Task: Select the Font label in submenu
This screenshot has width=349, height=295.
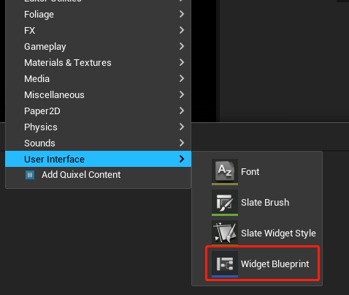Action: point(250,172)
